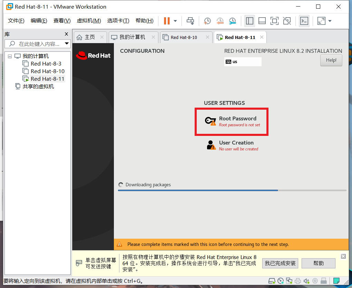Revert to the previous snapshot icon
Screen dimensions: 352x288
(220, 21)
